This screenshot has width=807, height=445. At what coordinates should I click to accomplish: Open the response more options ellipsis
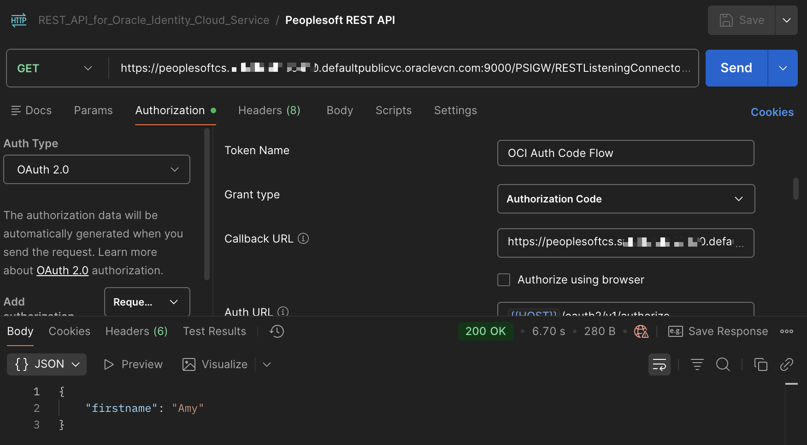click(x=787, y=331)
